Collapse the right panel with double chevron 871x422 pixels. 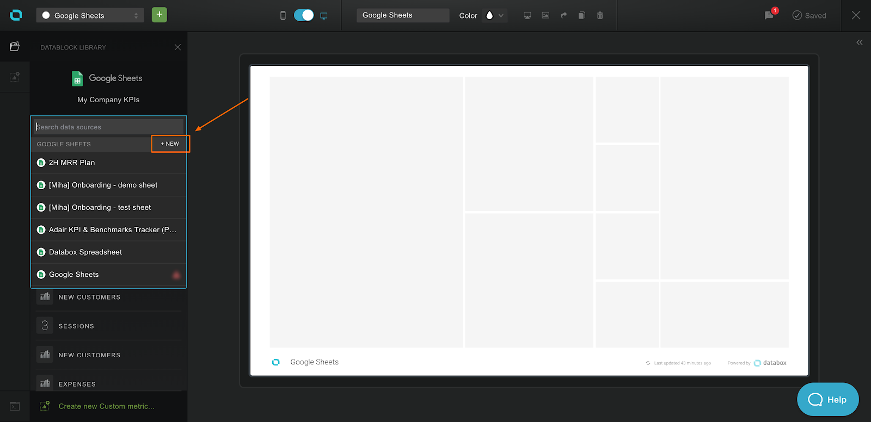tap(859, 42)
